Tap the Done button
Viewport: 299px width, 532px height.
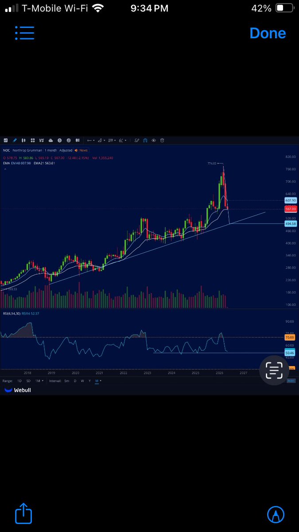click(268, 33)
